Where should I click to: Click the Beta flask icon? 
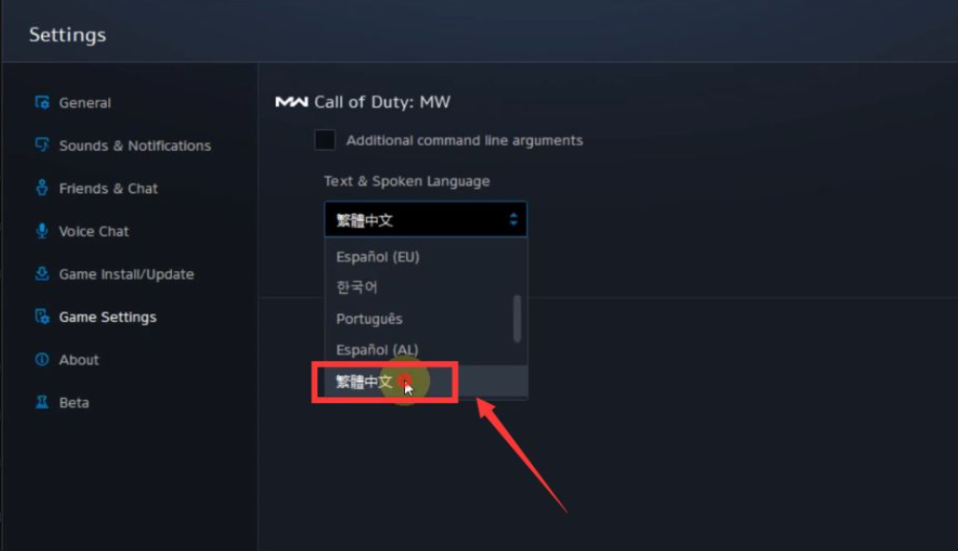click(x=41, y=402)
